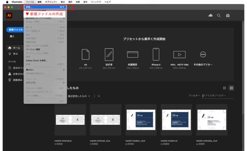The image size is (247, 151).
Task: Open その他のプリセット more presets icon
Action: click(x=203, y=54)
